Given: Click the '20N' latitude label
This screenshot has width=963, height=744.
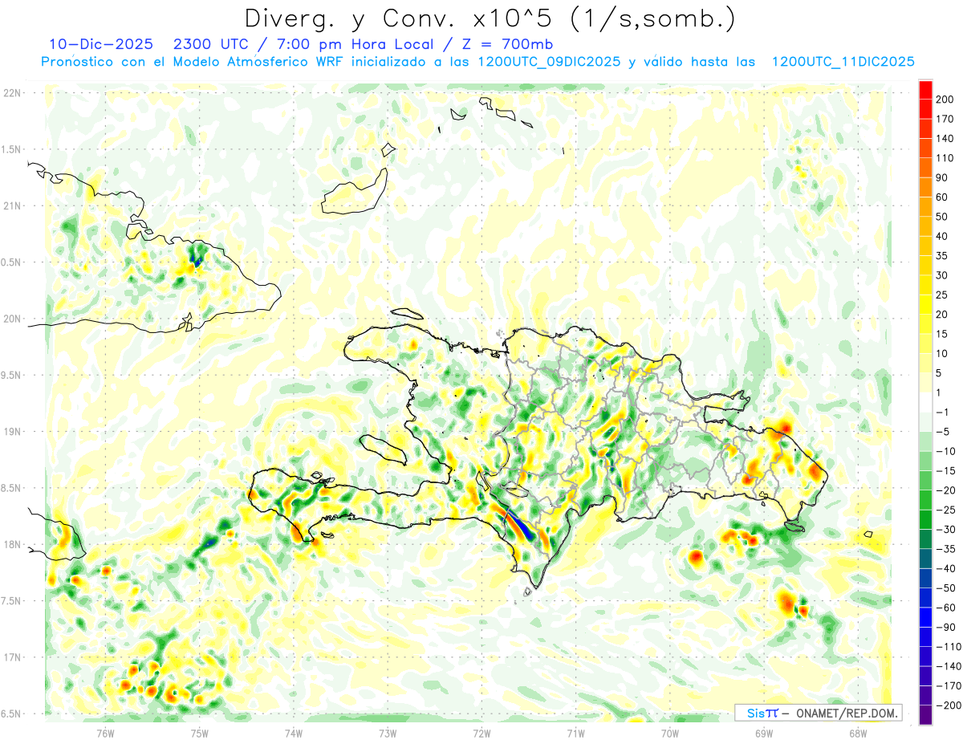Looking at the screenshot, I should (x=11, y=319).
